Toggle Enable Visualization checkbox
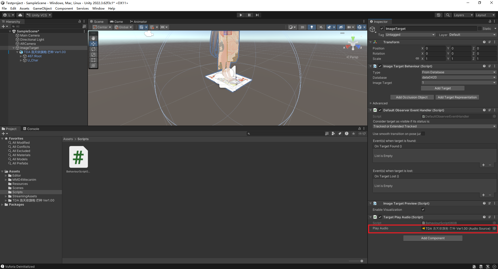Screen dimensions: 498x269 point(423,209)
